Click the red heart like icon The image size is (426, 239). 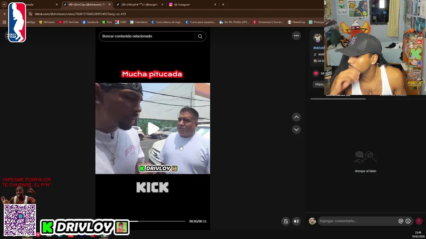pyautogui.click(x=316, y=73)
